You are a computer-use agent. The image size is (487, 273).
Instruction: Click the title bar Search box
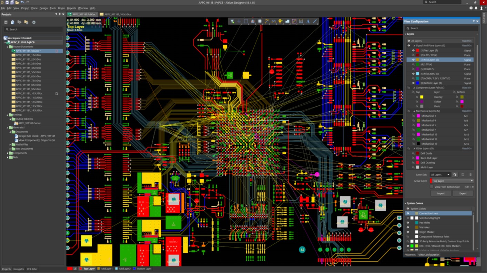(443, 2)
